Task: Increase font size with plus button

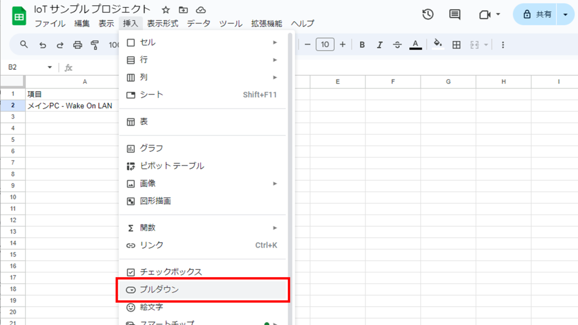Action: click(342, 45)
